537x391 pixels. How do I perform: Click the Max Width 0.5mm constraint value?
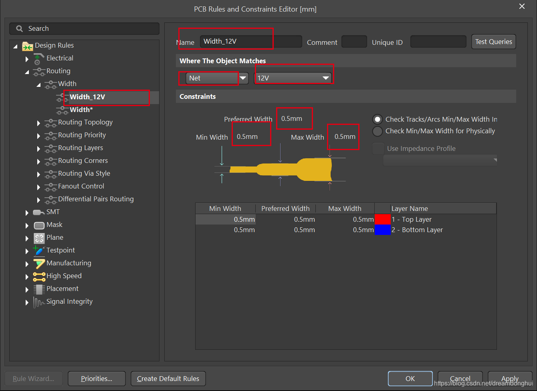coord(345,136)
